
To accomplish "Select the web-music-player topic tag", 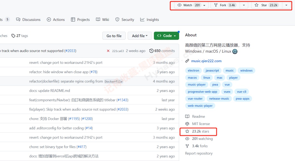I will coord(200,106).
